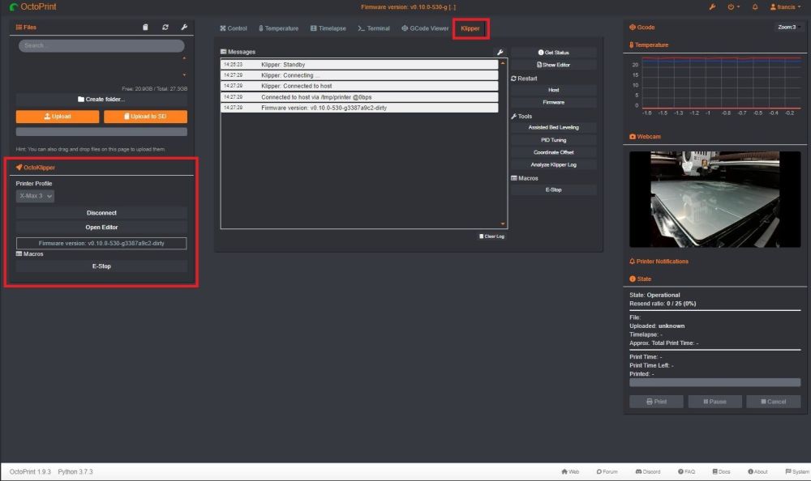Refresh the Files list
811x481 pixels.
pyautogui.click(x=165, y=28)
